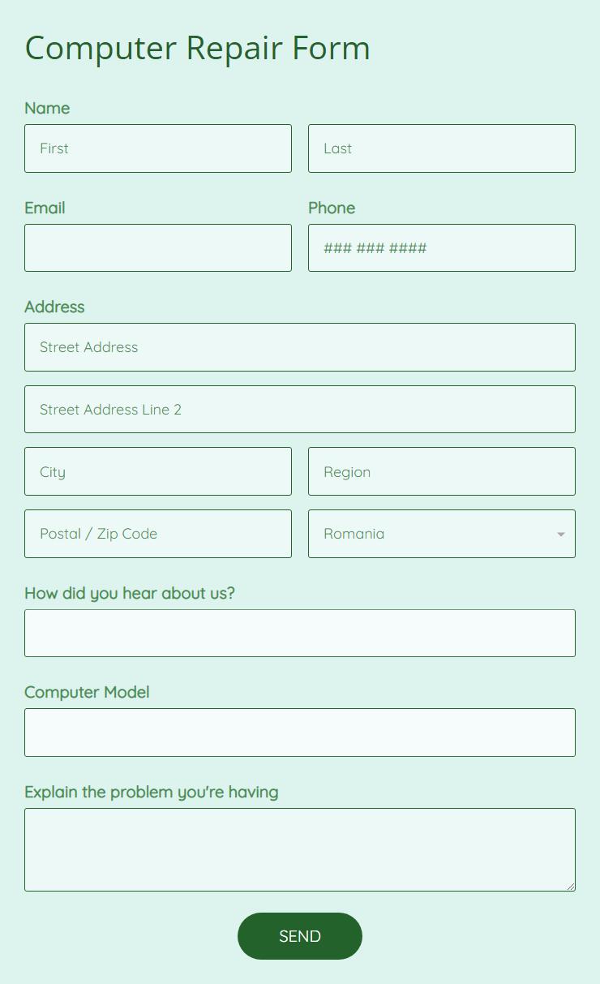
Task: Grab the textarea resize handle
Action: point(571,887)
